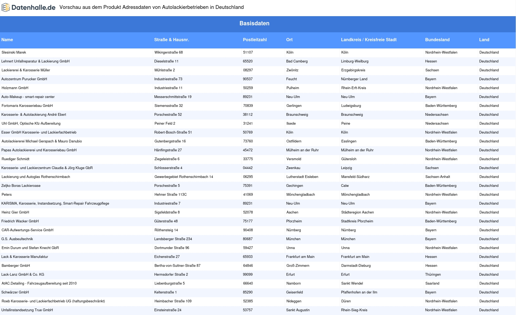The image size is (516, 315).
Task: Click Lack & Karosserie Manufaktur cell
Action: pyautogui.click(x=25, y=257)
